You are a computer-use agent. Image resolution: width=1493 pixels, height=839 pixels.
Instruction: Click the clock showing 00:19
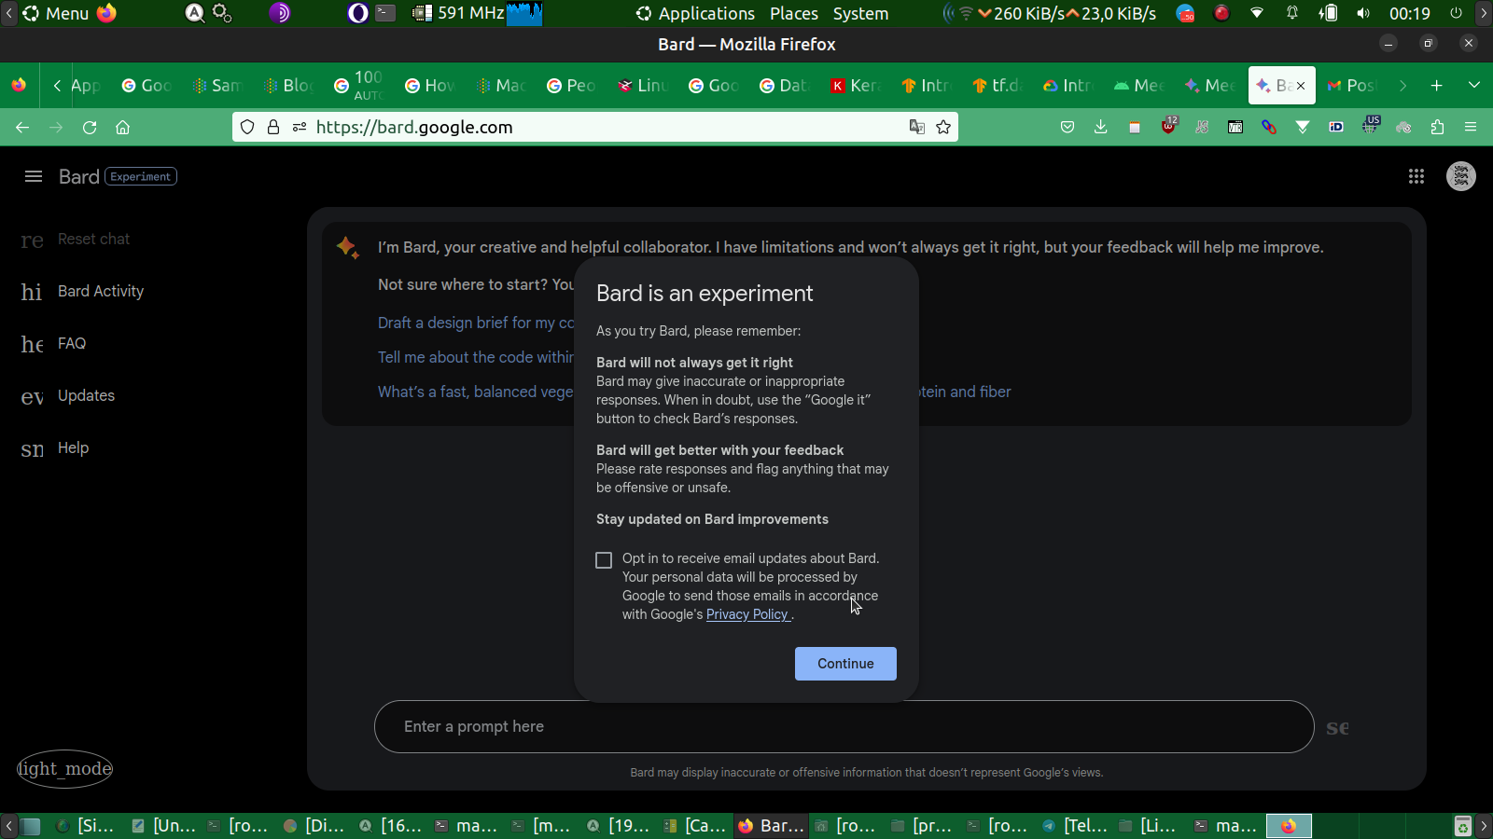coord(1409,13)
